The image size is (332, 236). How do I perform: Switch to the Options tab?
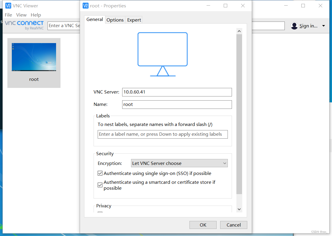coord(115,20)
